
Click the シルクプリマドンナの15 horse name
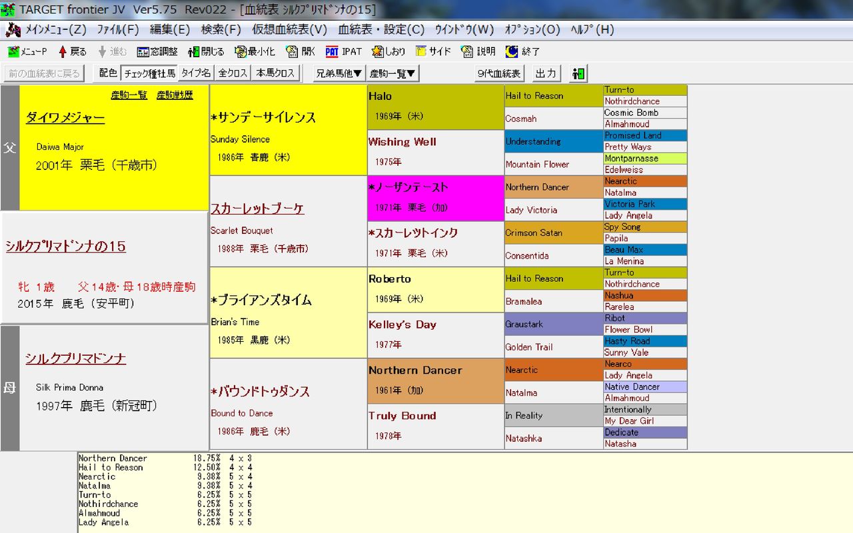point(65,247)
